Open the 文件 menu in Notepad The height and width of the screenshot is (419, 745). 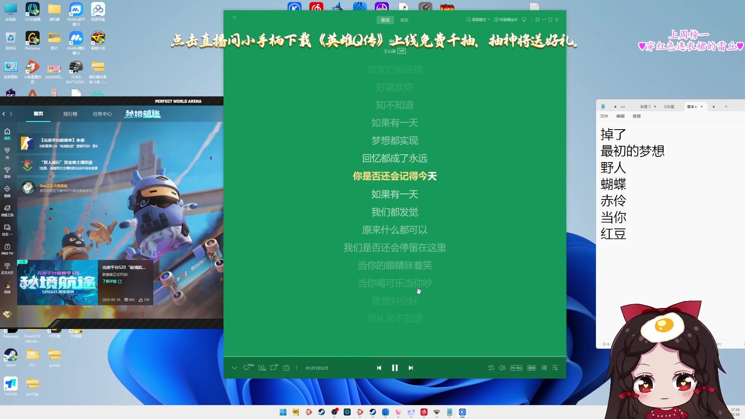click(x=604, y=116)
